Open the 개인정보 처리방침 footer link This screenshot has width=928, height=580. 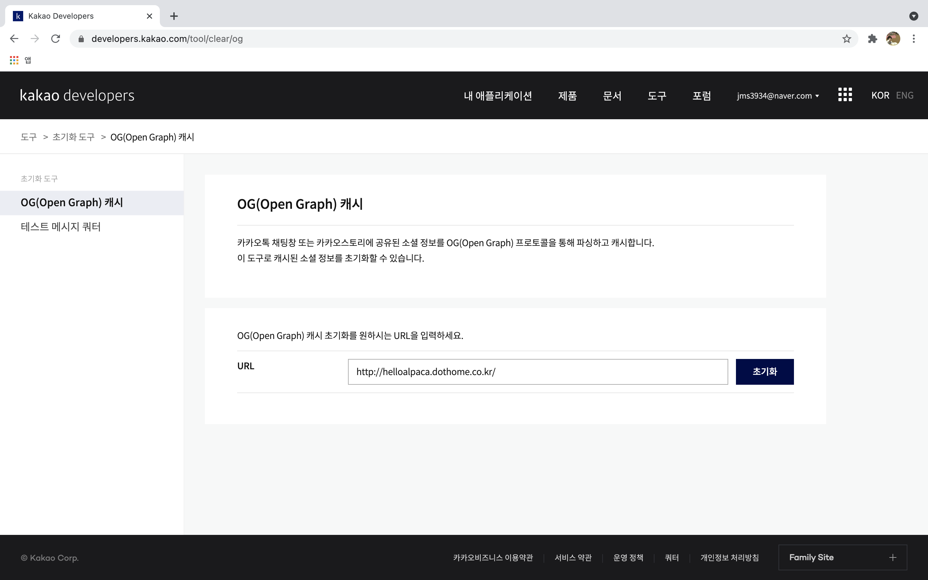click(730, 558)
